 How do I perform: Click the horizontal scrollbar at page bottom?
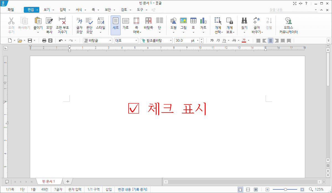click(243, 182)
